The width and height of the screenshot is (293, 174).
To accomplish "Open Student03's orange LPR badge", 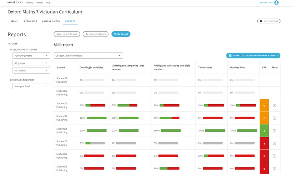I will (x=264, y=105).
